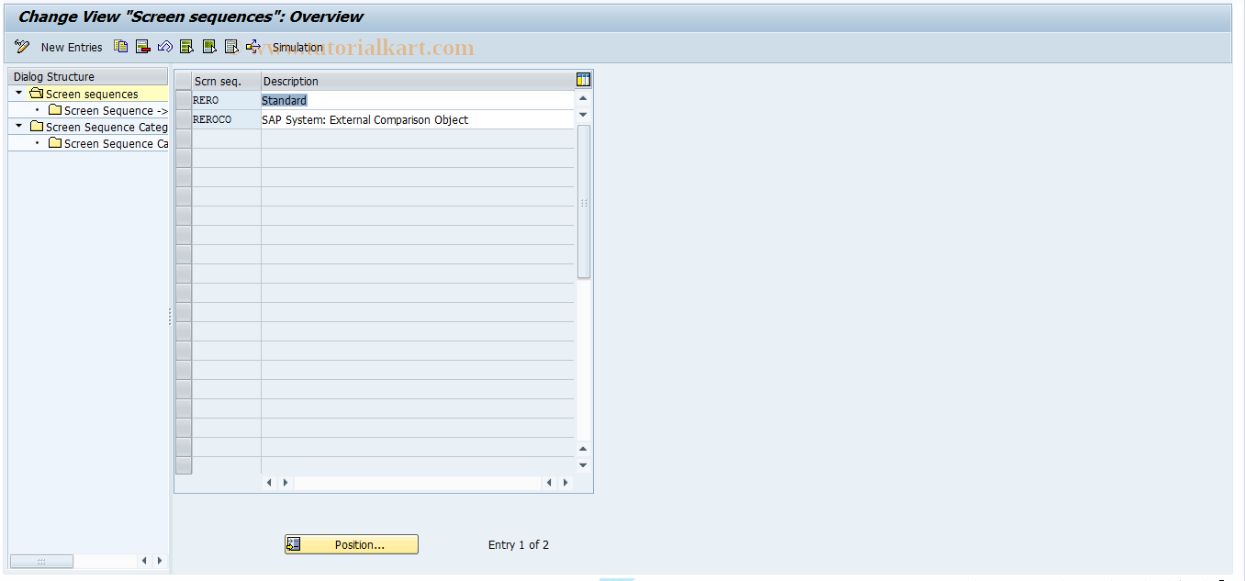Click left arrow of Scrn seq. horizontal scroll
1245x581 pixels.
(269, 482)
